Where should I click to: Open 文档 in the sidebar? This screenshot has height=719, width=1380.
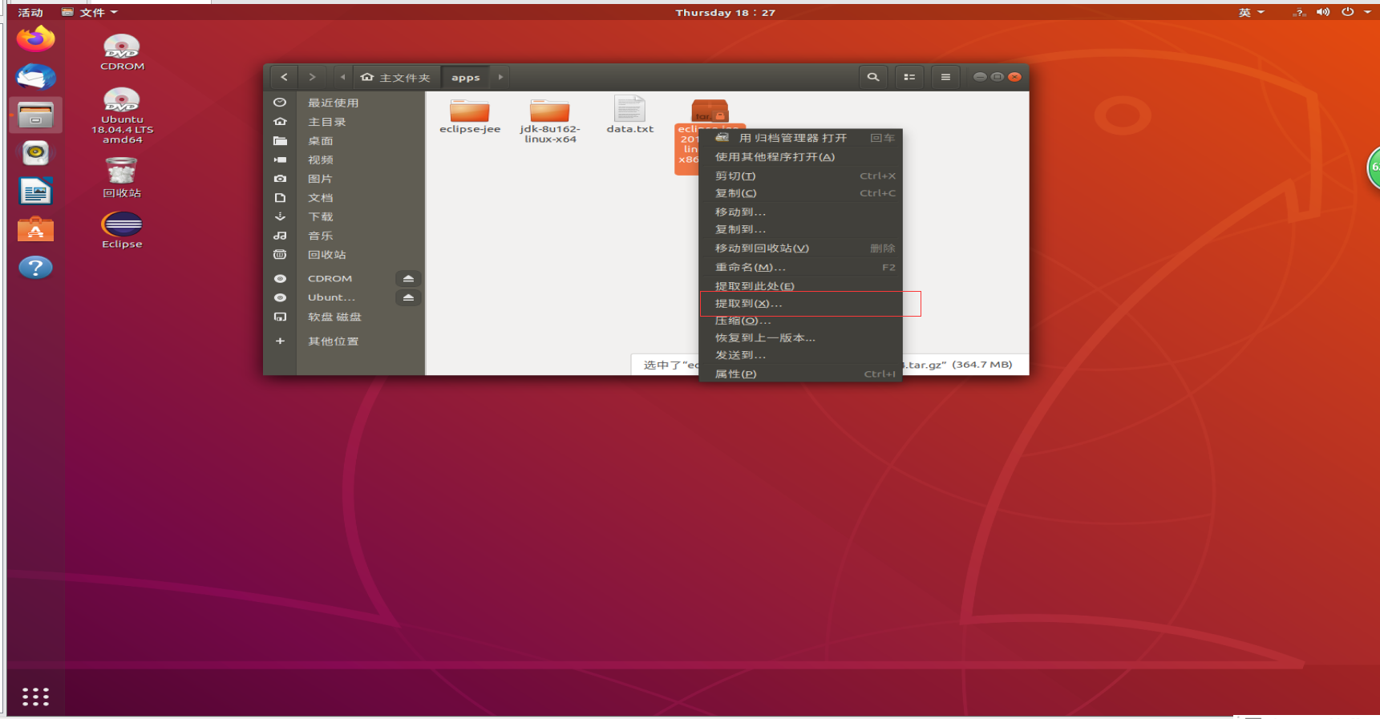(345, 198)
